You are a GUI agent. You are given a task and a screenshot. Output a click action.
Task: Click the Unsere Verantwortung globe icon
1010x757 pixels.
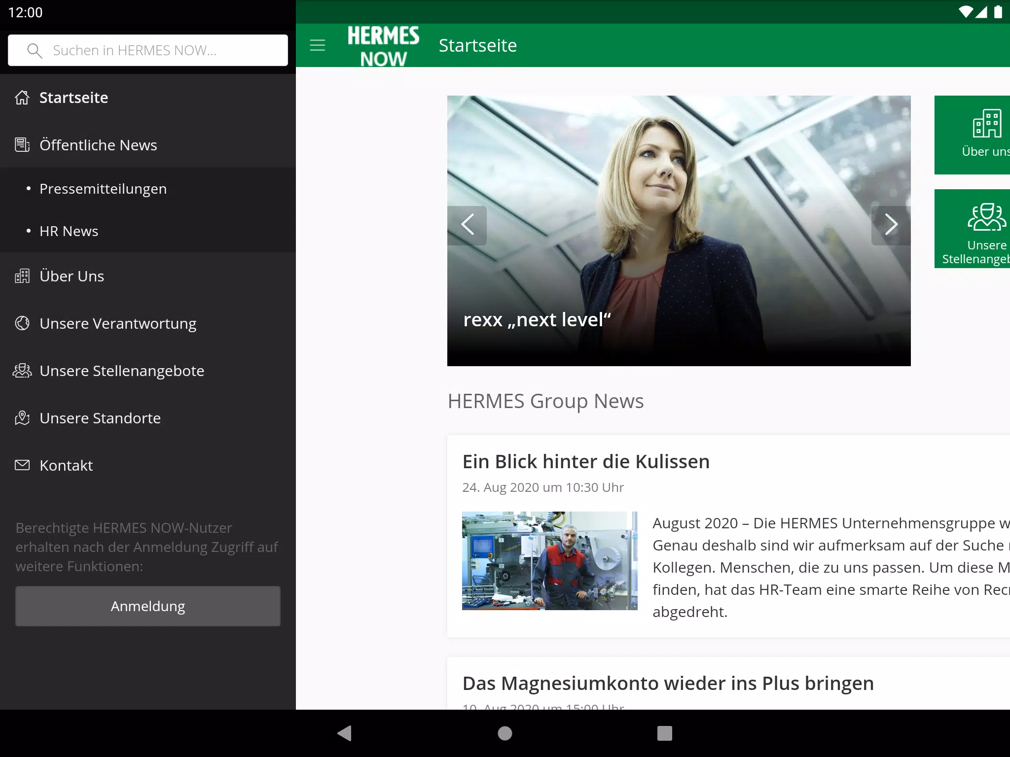(x=22, y=323)
